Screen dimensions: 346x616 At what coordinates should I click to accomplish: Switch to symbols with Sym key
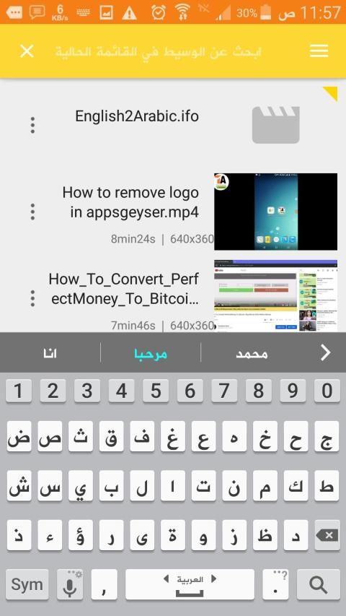(27, 584)
